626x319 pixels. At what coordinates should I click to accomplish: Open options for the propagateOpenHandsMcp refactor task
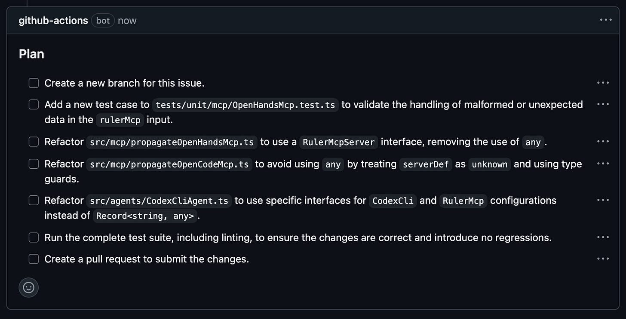[603, 141]
